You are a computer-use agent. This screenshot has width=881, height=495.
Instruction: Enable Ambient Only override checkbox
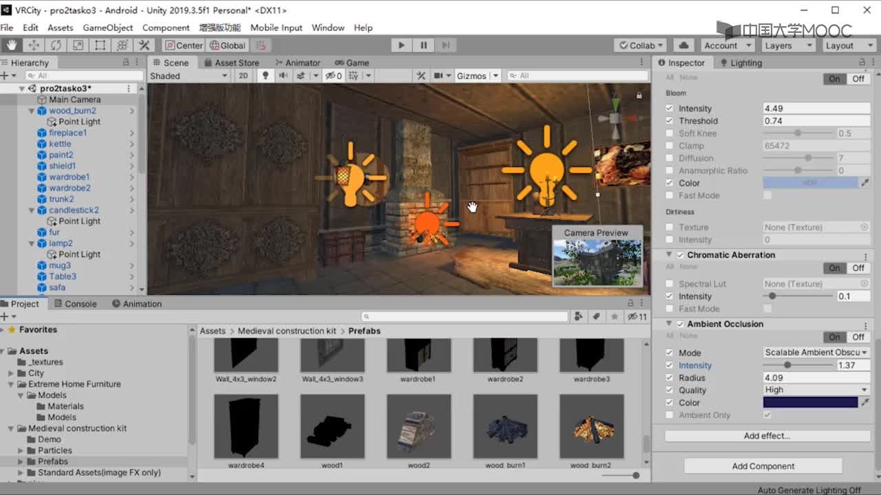(670, 415)
